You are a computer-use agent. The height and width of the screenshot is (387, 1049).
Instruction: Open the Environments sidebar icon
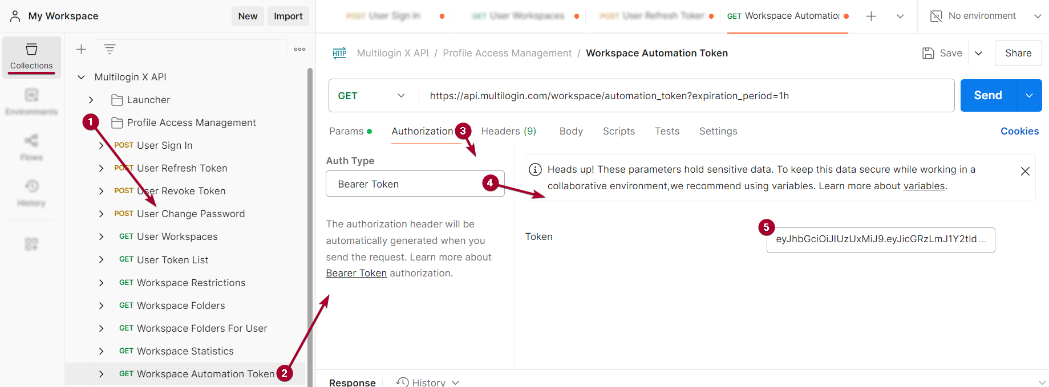coord(31,95)
